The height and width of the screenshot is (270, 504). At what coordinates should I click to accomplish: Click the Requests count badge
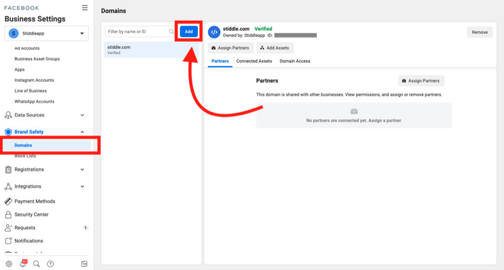86,228
